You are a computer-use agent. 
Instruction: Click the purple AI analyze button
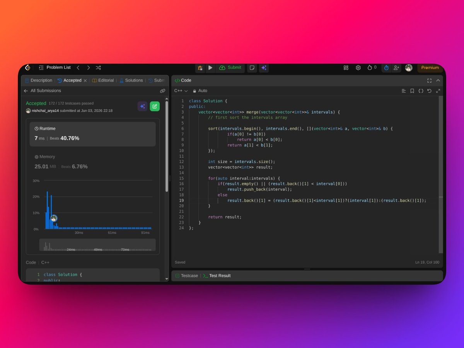coord(143,106)
